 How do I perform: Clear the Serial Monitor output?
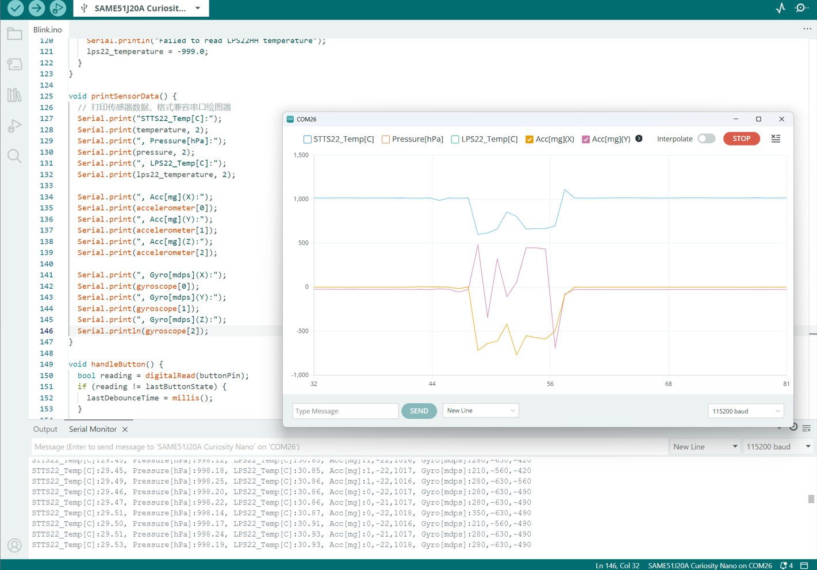(x=807, y=428)
